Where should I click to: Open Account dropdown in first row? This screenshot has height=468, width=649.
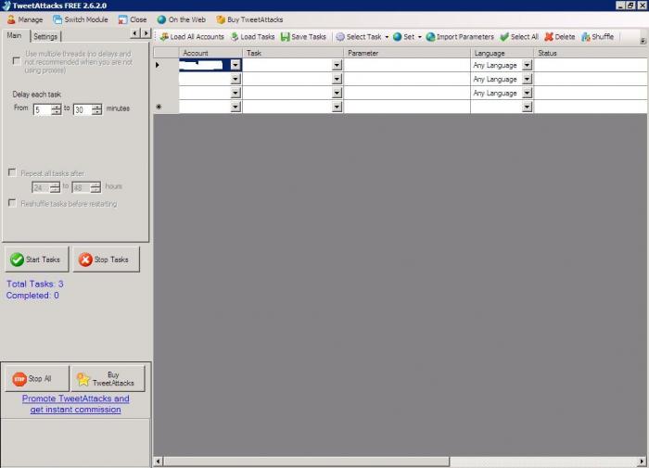point(235,65)
